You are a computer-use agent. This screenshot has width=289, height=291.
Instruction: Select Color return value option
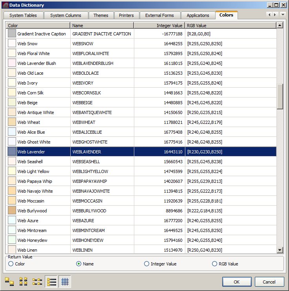[x=11, y=264]
